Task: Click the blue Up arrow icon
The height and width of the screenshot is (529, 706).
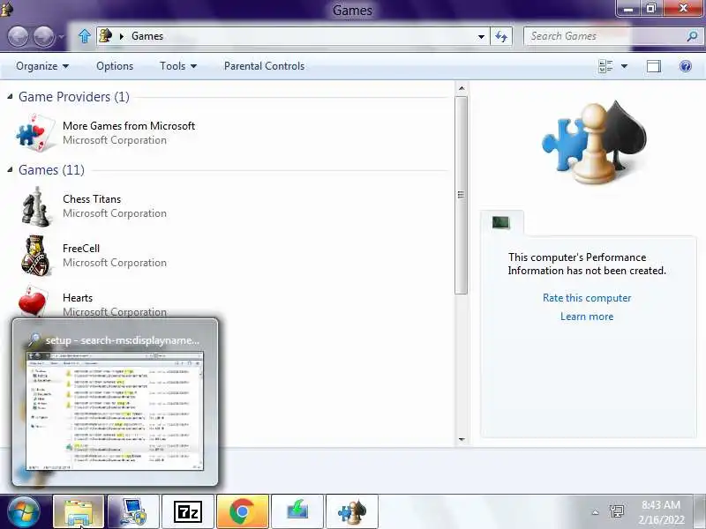Action: (x=84, y=36)
